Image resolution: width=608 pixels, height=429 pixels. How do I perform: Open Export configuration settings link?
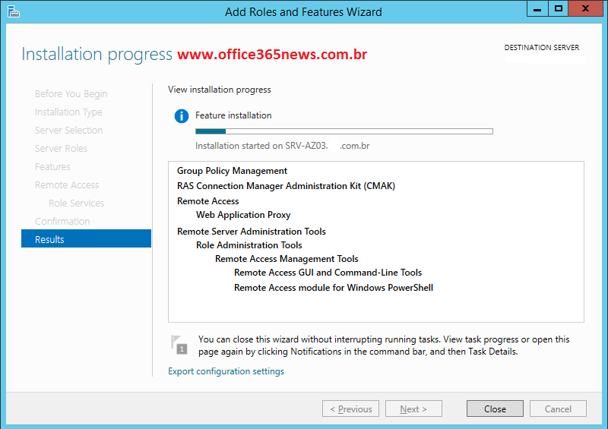[x=226, y=371]
